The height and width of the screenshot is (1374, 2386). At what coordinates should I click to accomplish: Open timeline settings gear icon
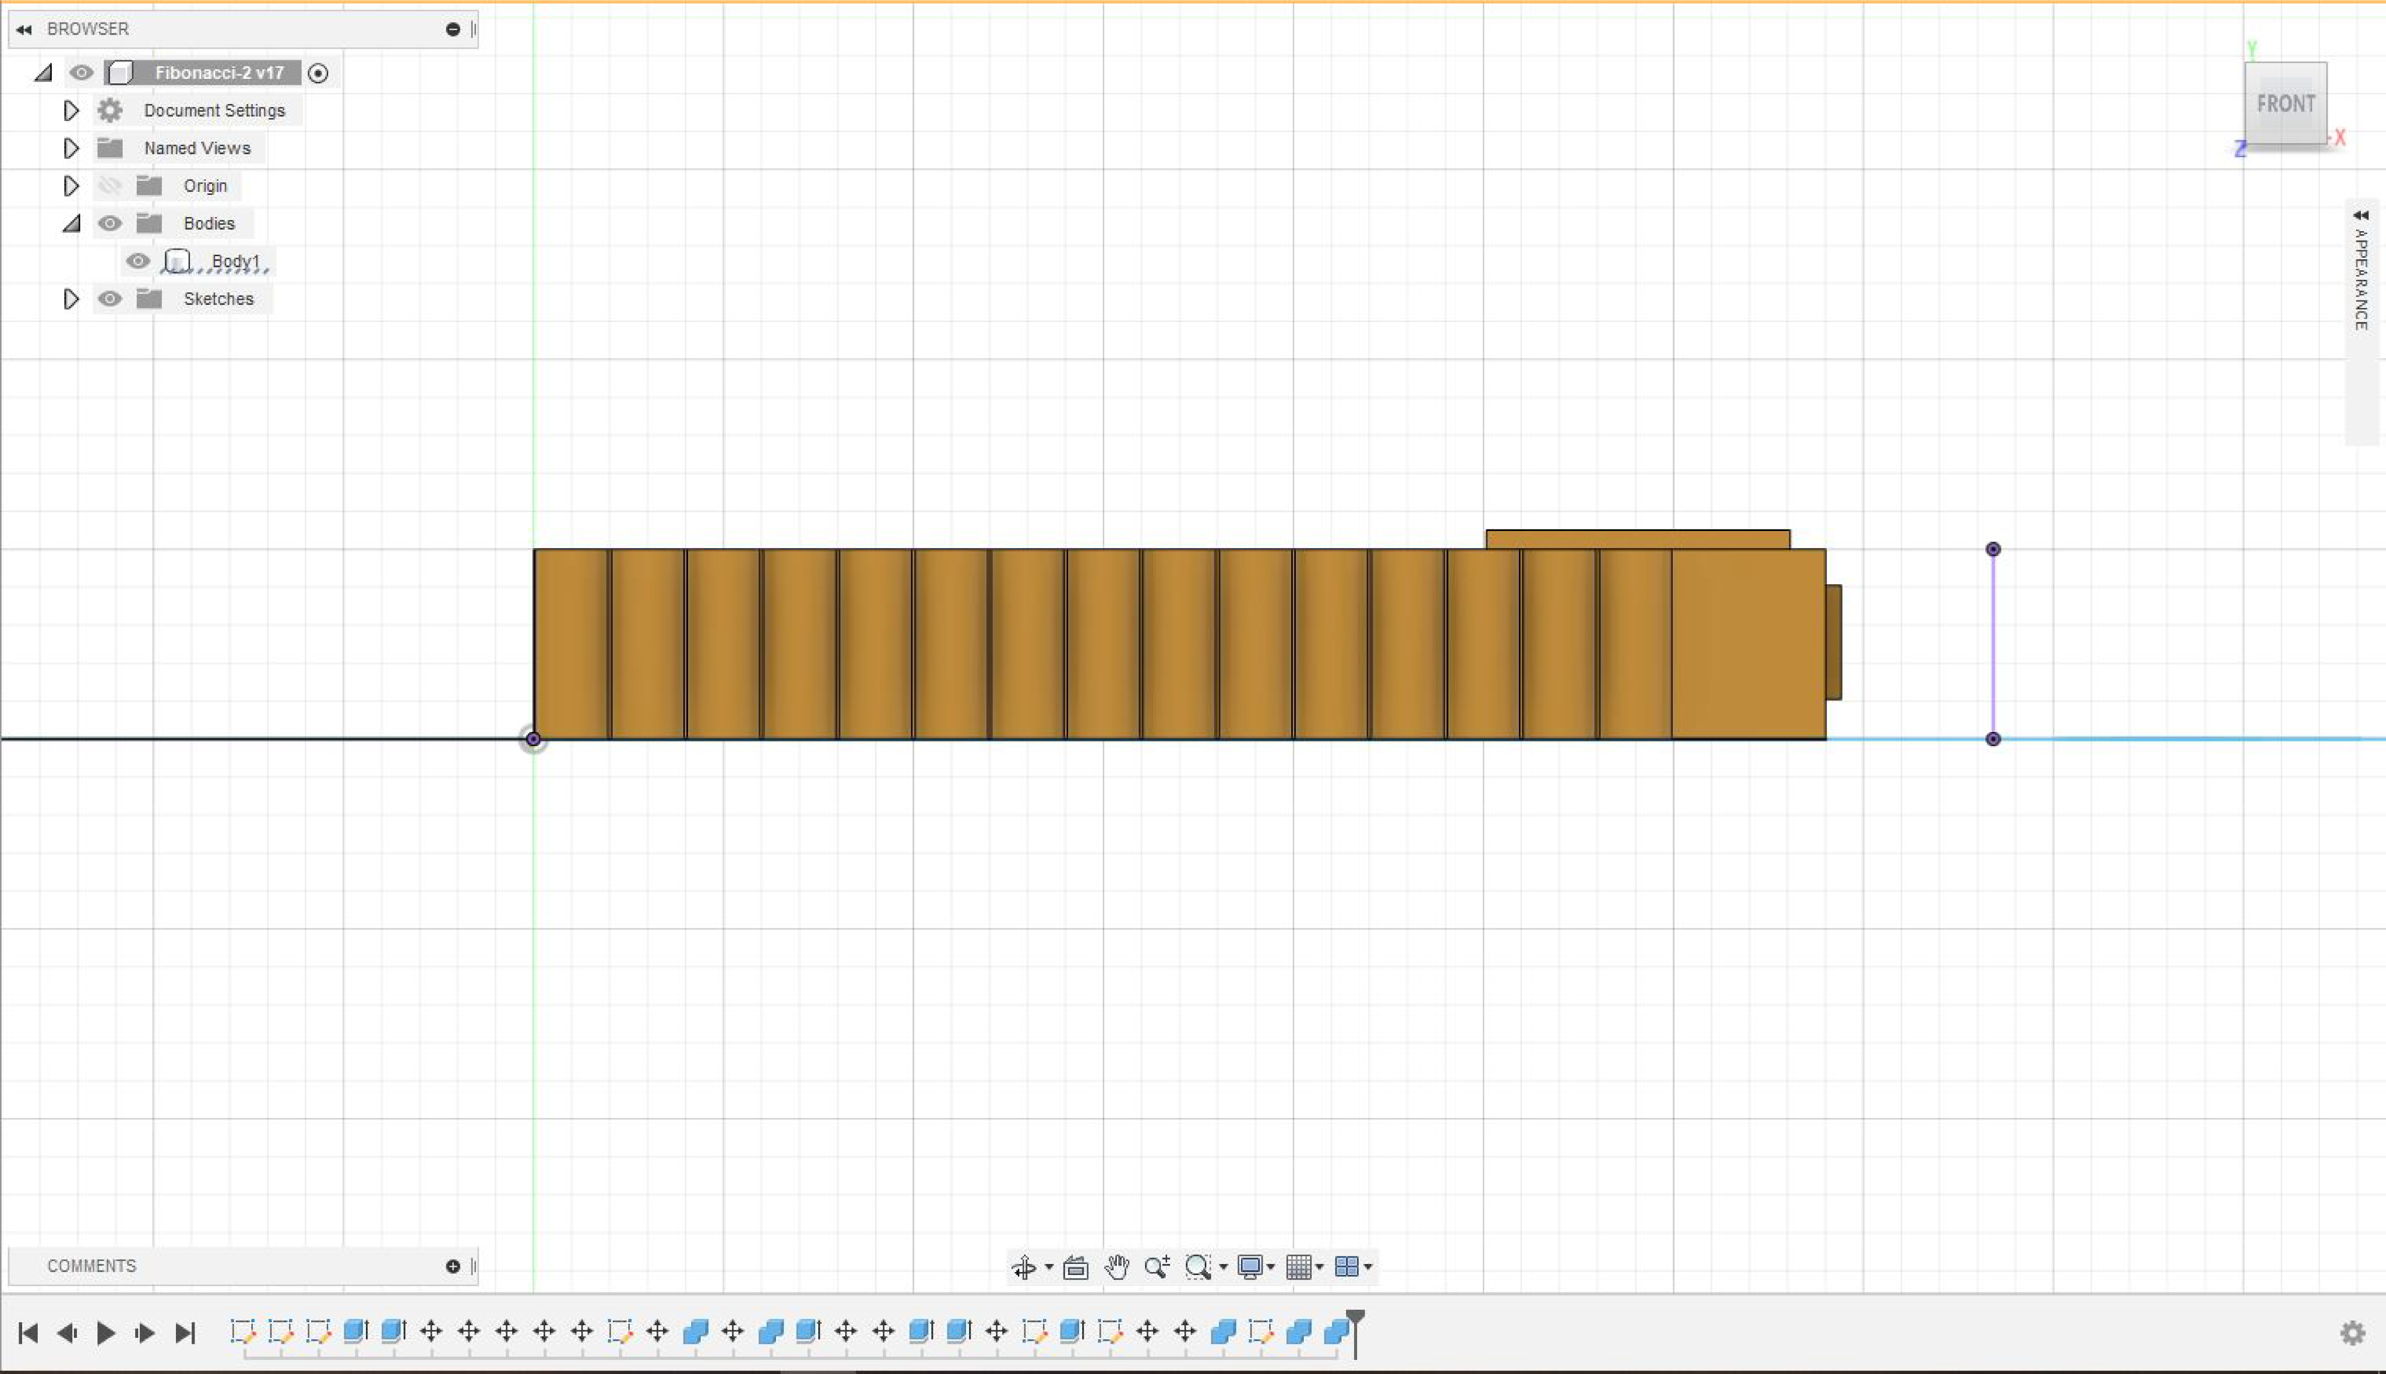click(x=2352, y=1332)
